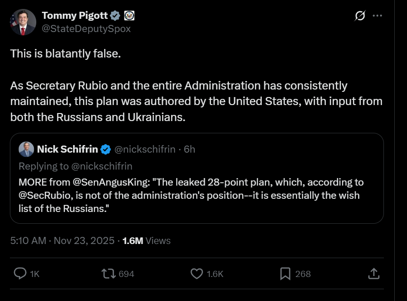
Task: Open the three-dot more options menu
Action: pyautogui.click(x=377, y=16)
